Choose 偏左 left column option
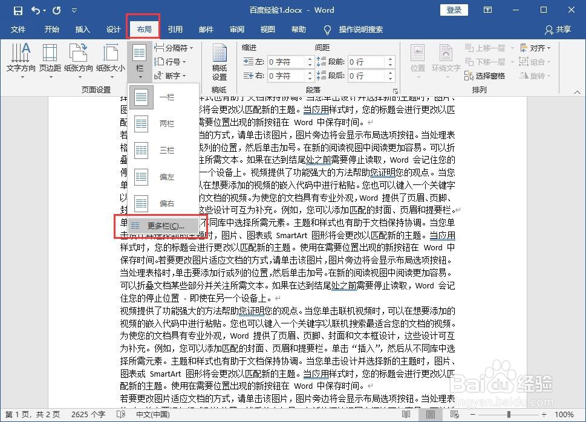586x422 pixels. click(163, 177)
